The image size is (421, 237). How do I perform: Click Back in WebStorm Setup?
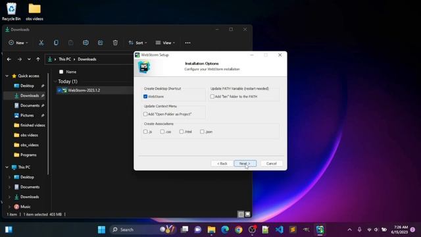tap(222, 163)
